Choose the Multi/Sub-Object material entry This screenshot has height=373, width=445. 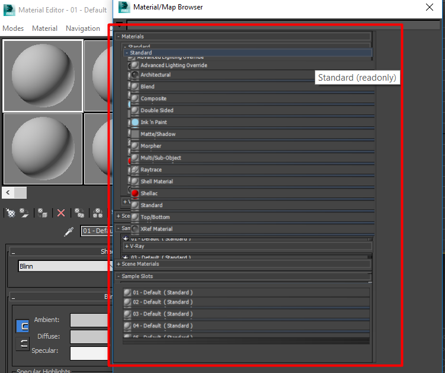click(x=161, y=158)
